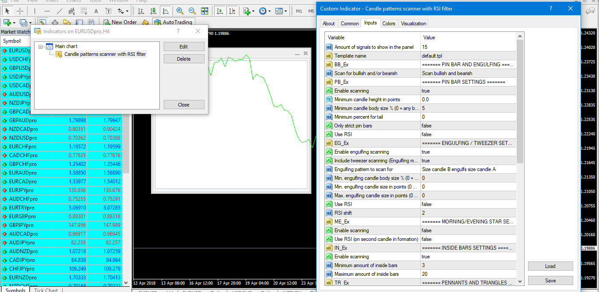Click the New Chart icon
The height and width of the screenshot is (292, 599).
tap(7, 22)
